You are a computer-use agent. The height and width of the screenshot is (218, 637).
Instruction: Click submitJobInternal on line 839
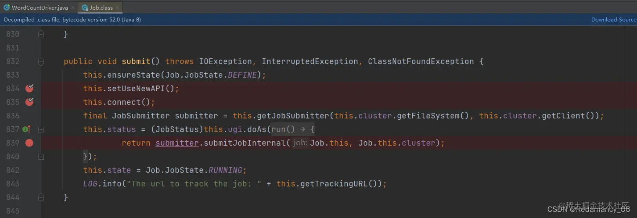(x=244, y=143)
